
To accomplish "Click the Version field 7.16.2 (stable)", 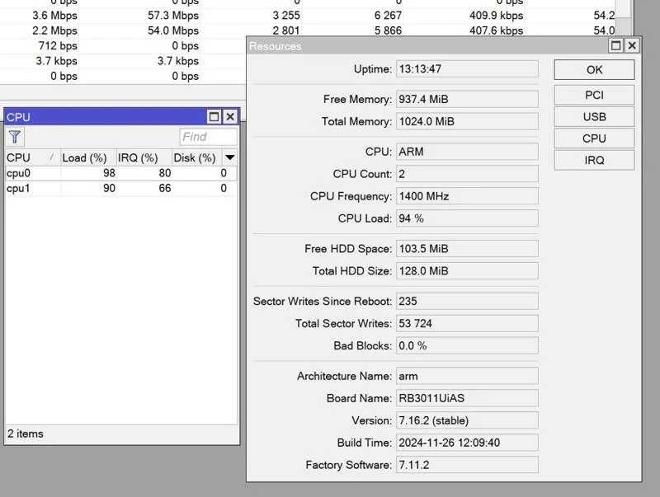I will pyautogui.click(x=467, y=420).
